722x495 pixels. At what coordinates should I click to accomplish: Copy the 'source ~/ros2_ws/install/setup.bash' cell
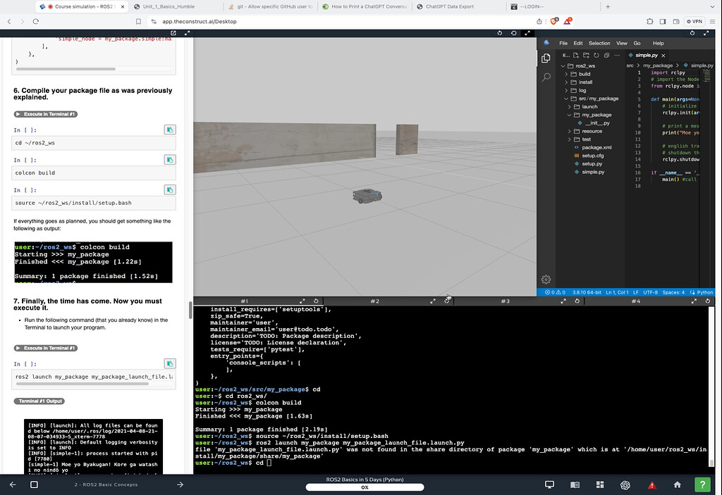tap(170, 189)
